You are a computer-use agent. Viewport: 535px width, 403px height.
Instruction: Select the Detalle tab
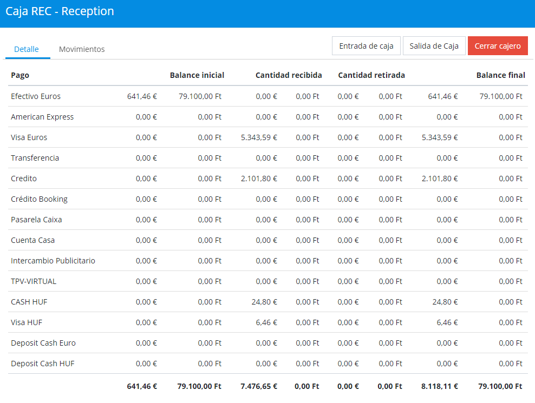pyautogui.click(x=27, y=49)
